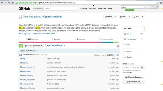Image resolution: width=163 pixels, height=91 pixels.
Task: Click the forks count 36
Action: 143,17
